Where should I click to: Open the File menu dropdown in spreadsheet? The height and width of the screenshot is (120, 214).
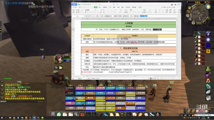point(75,7)
